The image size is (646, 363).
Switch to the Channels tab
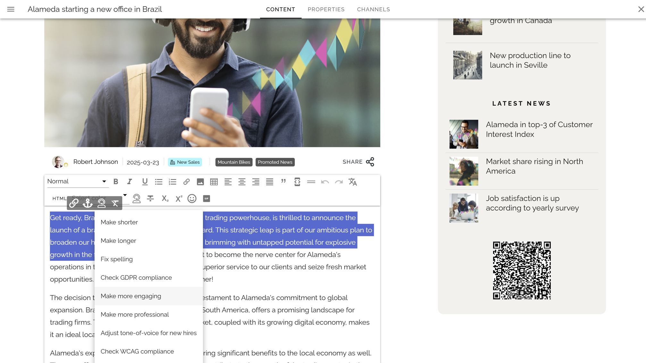(373, 9)
